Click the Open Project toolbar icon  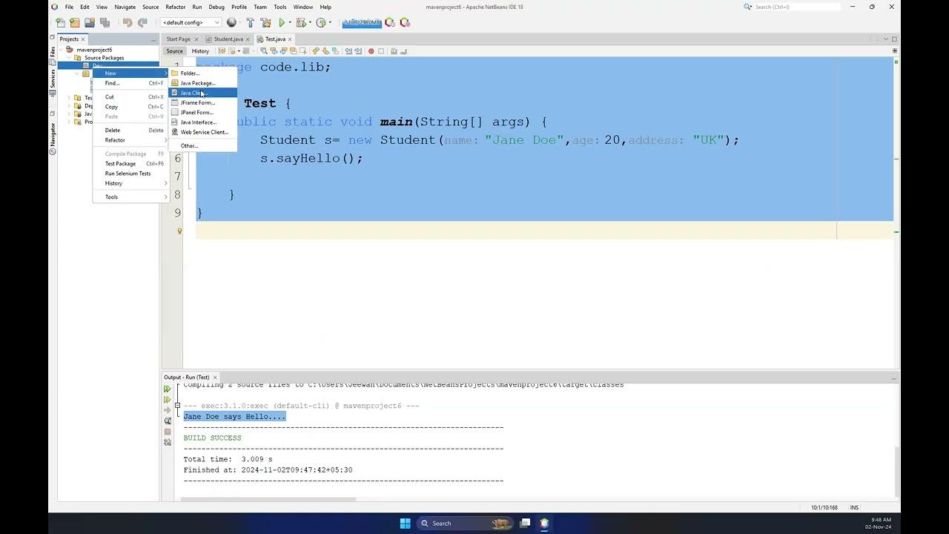[89, 22]
